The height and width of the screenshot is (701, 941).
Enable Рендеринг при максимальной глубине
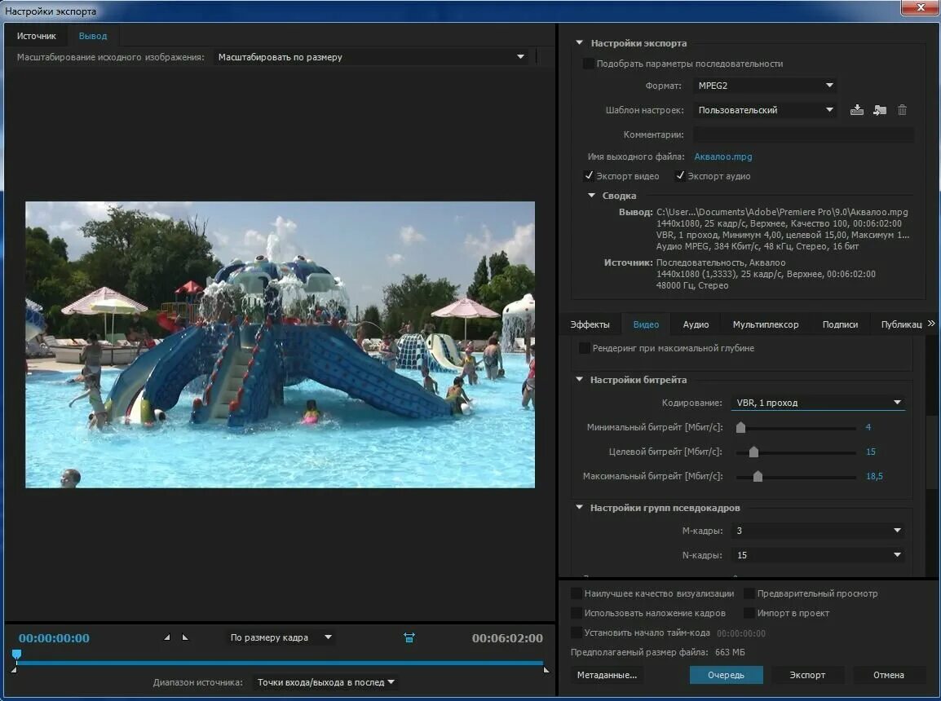tap(584, 348)
